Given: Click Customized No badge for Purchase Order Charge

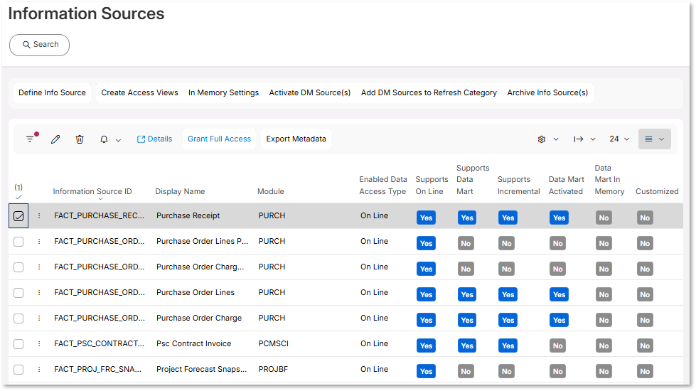Looking at the screenshot, I should coord(645,321).
